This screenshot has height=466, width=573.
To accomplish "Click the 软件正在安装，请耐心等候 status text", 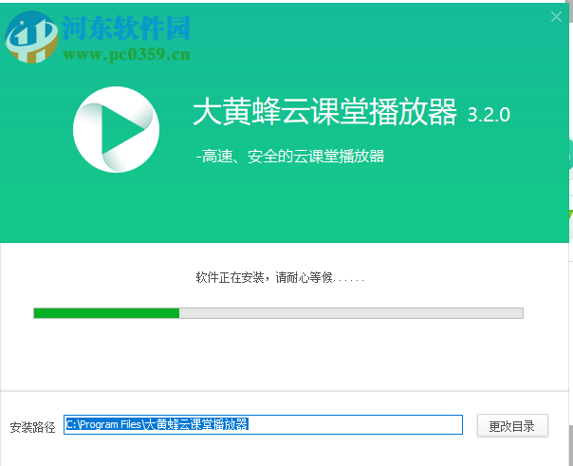I will 280,278.
